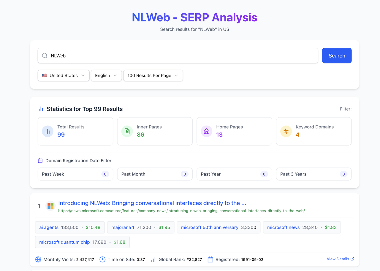
Task: Click the Keyword Domains hash icon
Action: 286,131
